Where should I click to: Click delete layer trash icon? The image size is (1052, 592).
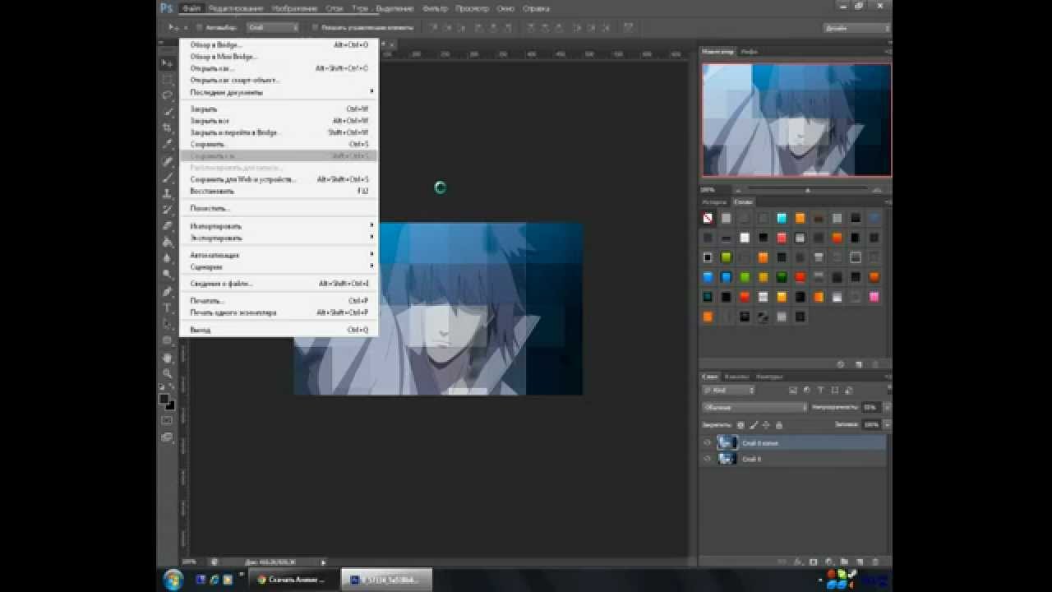(x=875, y=562)
